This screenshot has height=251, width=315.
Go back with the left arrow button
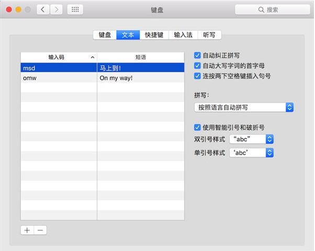click(43, 9)
